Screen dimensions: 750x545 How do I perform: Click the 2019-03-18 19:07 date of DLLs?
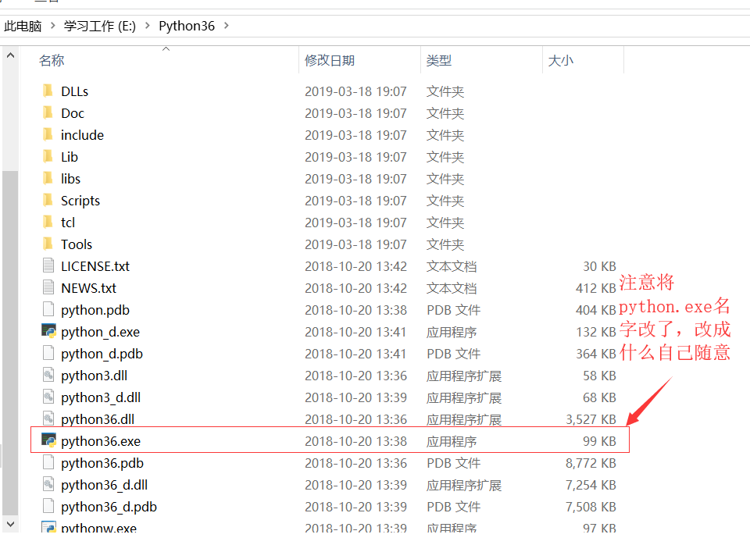pos(355,91)
